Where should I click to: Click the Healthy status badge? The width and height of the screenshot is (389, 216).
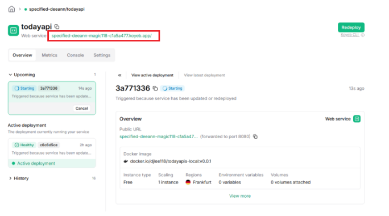point(24,145)
